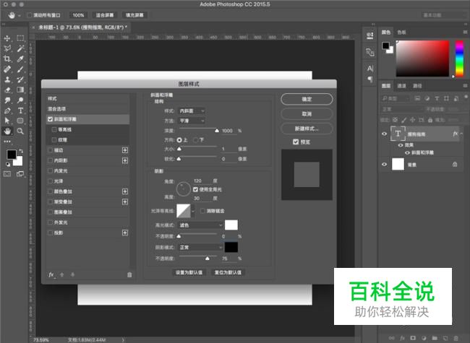This screenshot has width=470, height=343.
Task: Toggle the 预览 checkbox
Action: [x=296, y=142]
